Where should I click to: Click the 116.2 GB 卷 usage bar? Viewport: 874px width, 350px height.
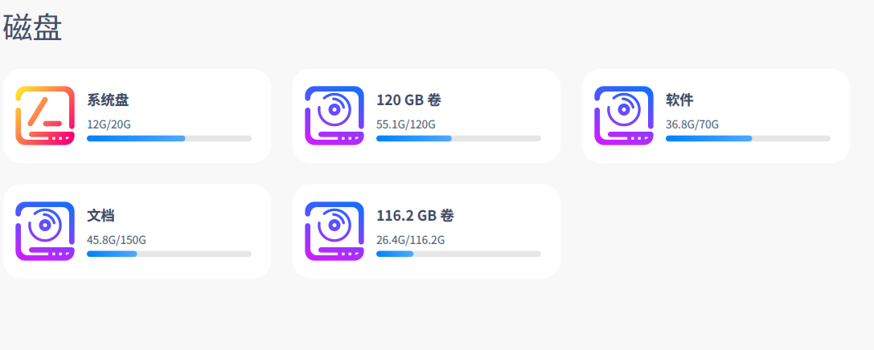point(458,254)
